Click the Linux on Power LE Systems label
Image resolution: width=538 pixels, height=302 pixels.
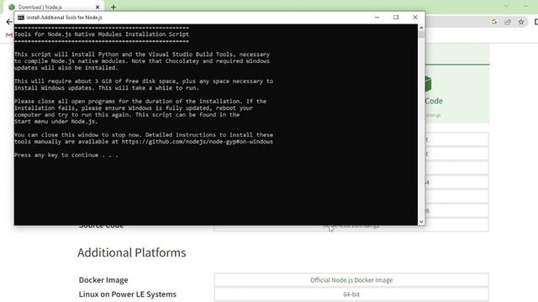point(127,294)
